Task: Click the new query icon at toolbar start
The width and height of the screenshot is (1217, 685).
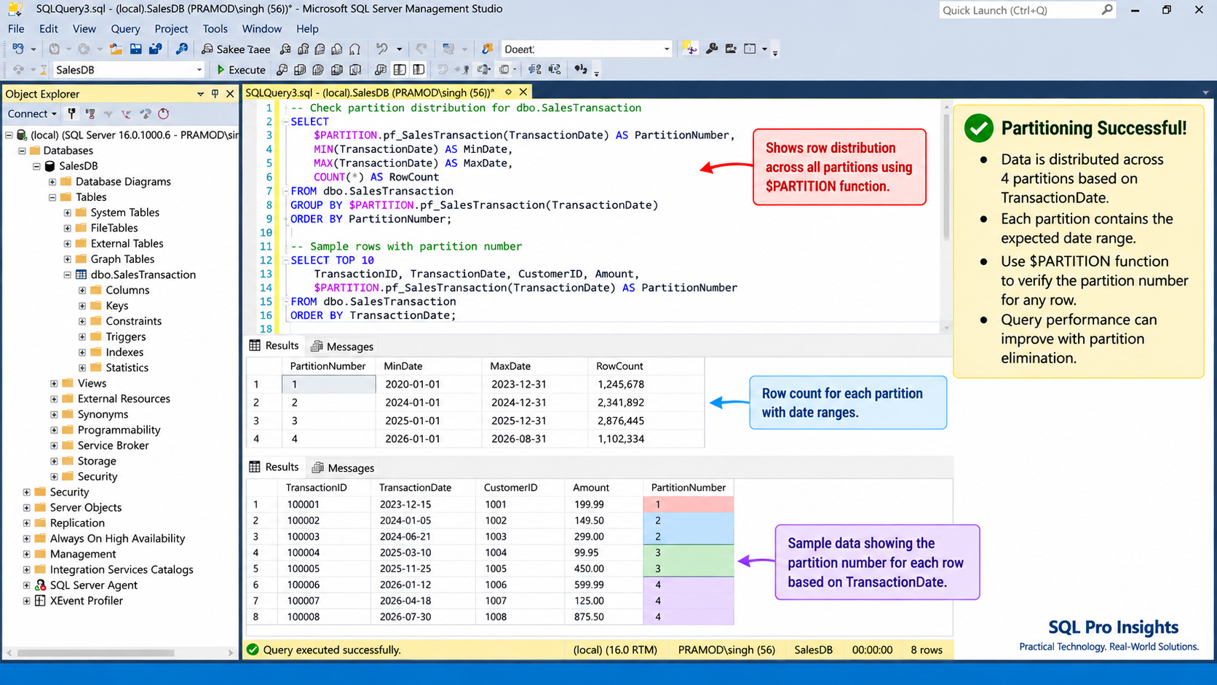Action: 18,49
